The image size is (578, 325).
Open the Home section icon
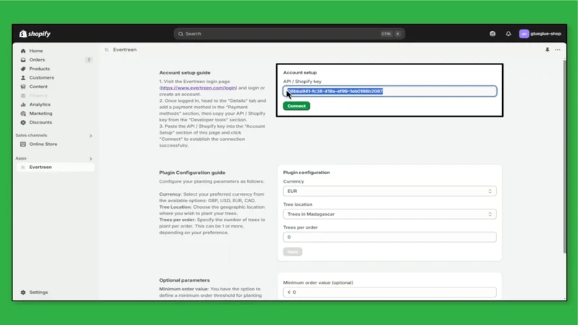[23, 51]
